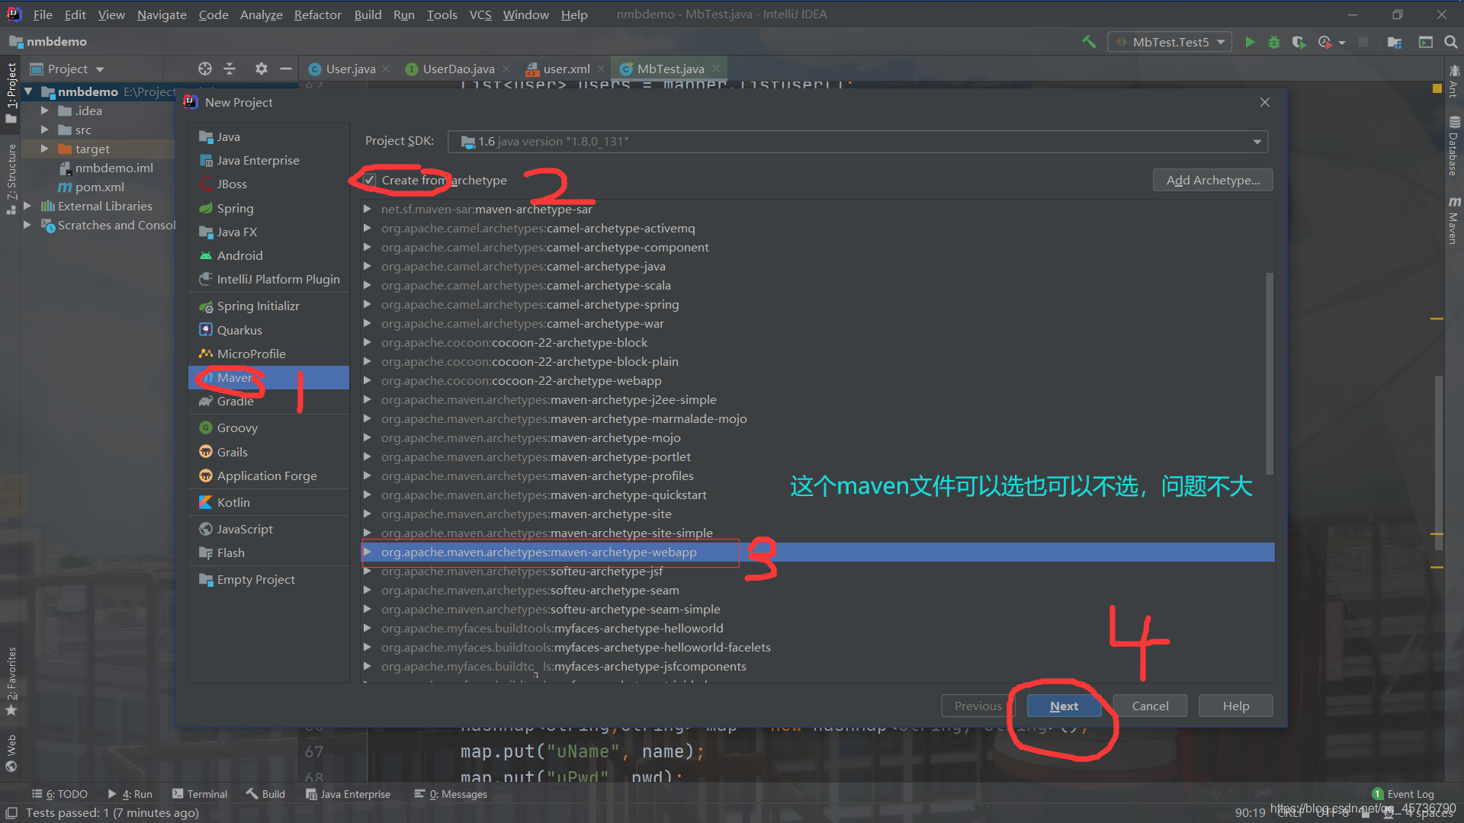Click the Previous button
The width and height of the screenshot is (1464, 823).
click(978, 706)
